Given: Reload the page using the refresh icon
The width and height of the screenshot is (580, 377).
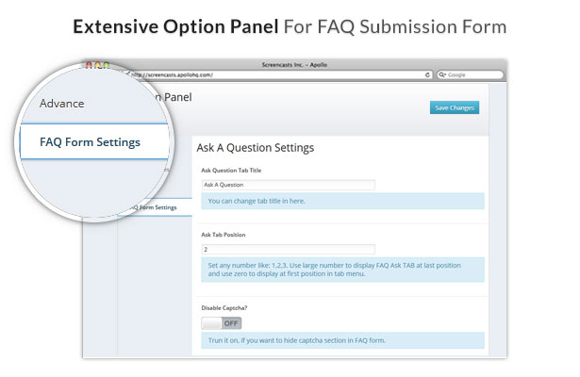Looking at the screenshot, I should coord(427,74).
